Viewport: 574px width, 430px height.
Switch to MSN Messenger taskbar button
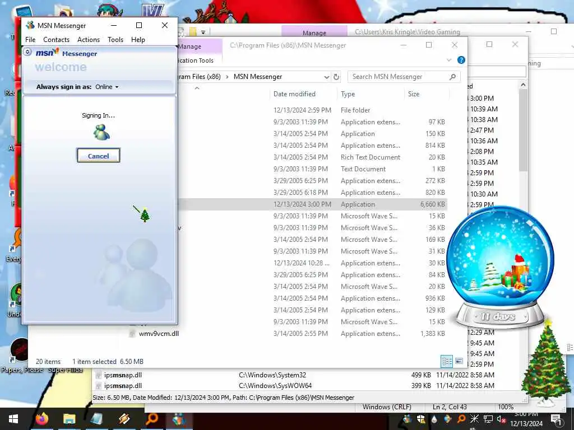[179, 419]
